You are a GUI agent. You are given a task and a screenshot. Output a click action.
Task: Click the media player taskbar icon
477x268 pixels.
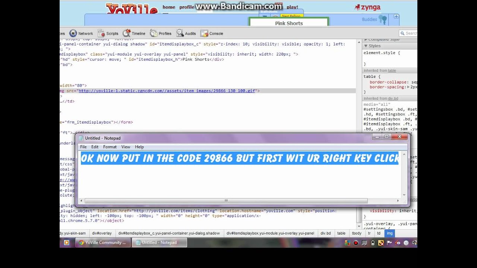(x=66, y=243)
